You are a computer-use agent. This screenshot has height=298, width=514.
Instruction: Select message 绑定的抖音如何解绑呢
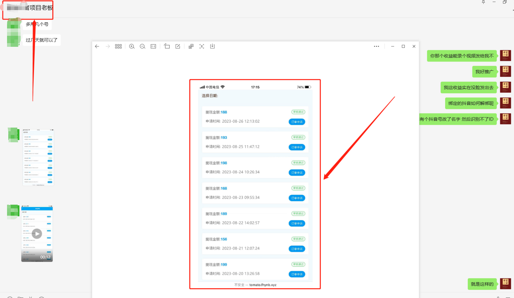tap(471, 103)
